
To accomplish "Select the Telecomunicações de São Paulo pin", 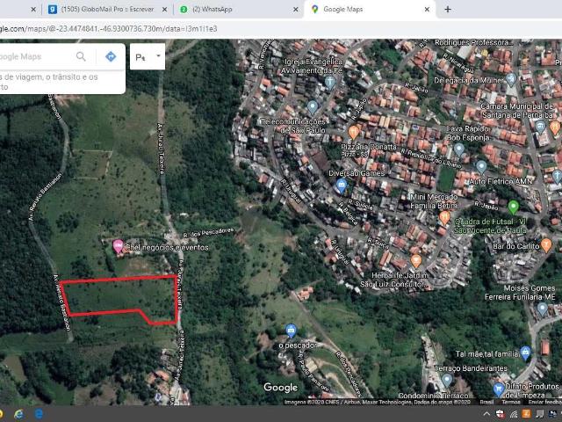I will pyautogui.click(x=313, y=107).
